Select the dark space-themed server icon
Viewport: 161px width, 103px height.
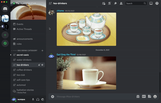(5, 27)
